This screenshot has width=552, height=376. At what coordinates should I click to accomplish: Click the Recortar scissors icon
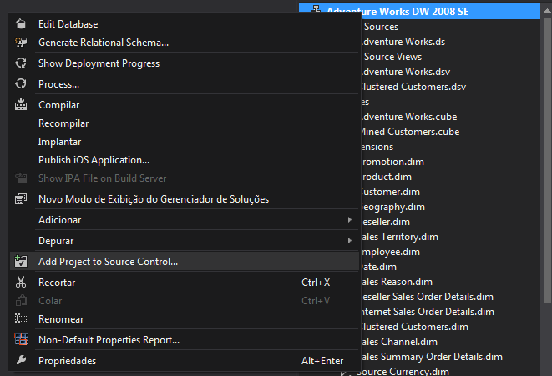21,282
